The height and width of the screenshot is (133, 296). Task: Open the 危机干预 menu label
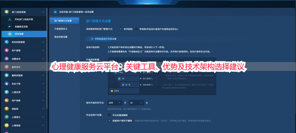[x=16, y=84]
